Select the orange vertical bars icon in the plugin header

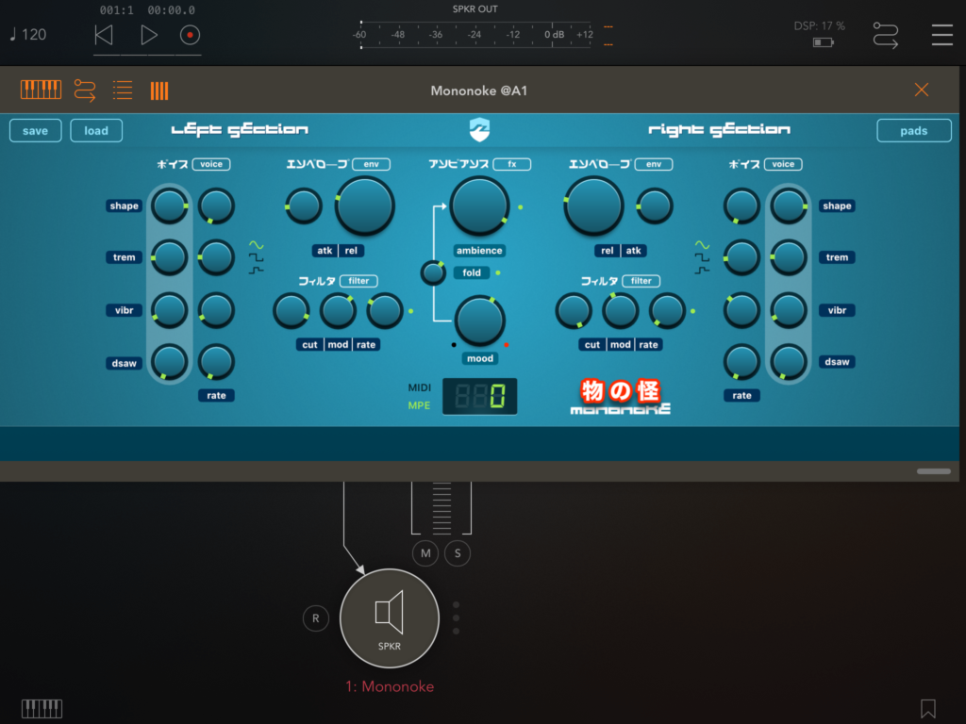click(x=158, y=90)
